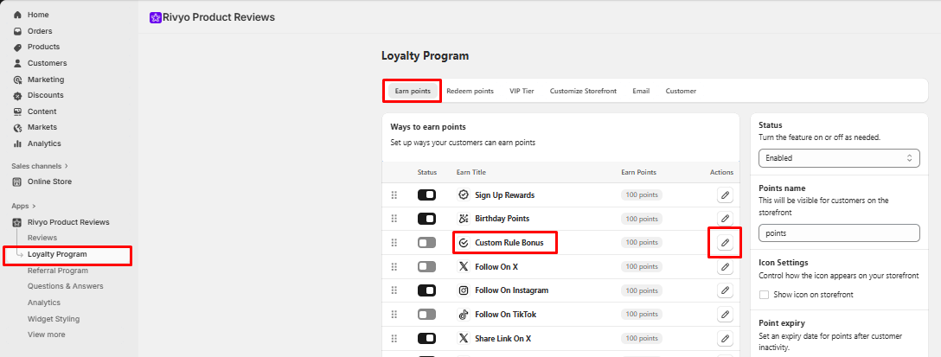Click the Content icon in sidebar
The height and width of the screenshot is (357, 941).
17,112
